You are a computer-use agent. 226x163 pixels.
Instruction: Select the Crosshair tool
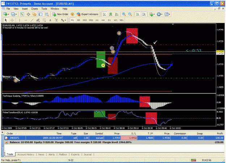pyautogui.click(x=12, y=20)
